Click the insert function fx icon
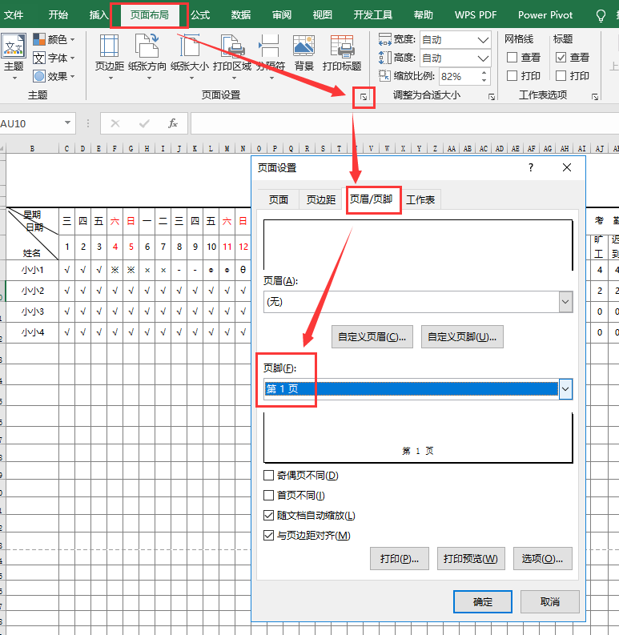The width and height of the screenshot is (619, 635). click(x=173, y=123)
